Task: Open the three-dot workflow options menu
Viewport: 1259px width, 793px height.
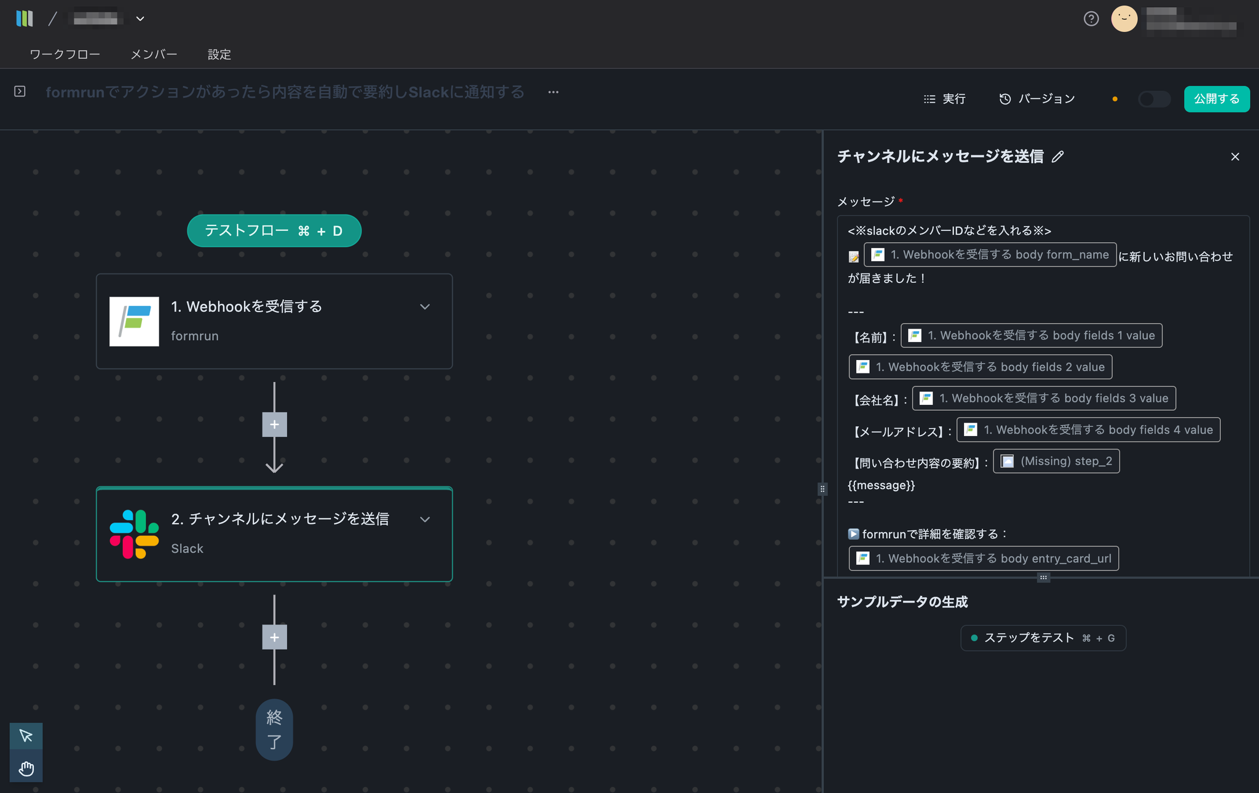Action: click(553, 92)
